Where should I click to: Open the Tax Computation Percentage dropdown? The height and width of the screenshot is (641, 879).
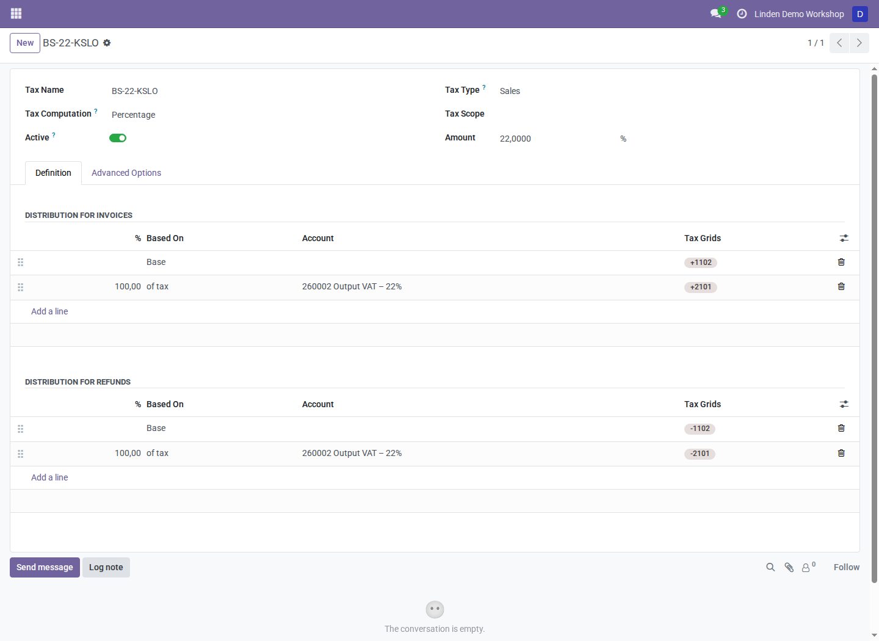point(269,115)
